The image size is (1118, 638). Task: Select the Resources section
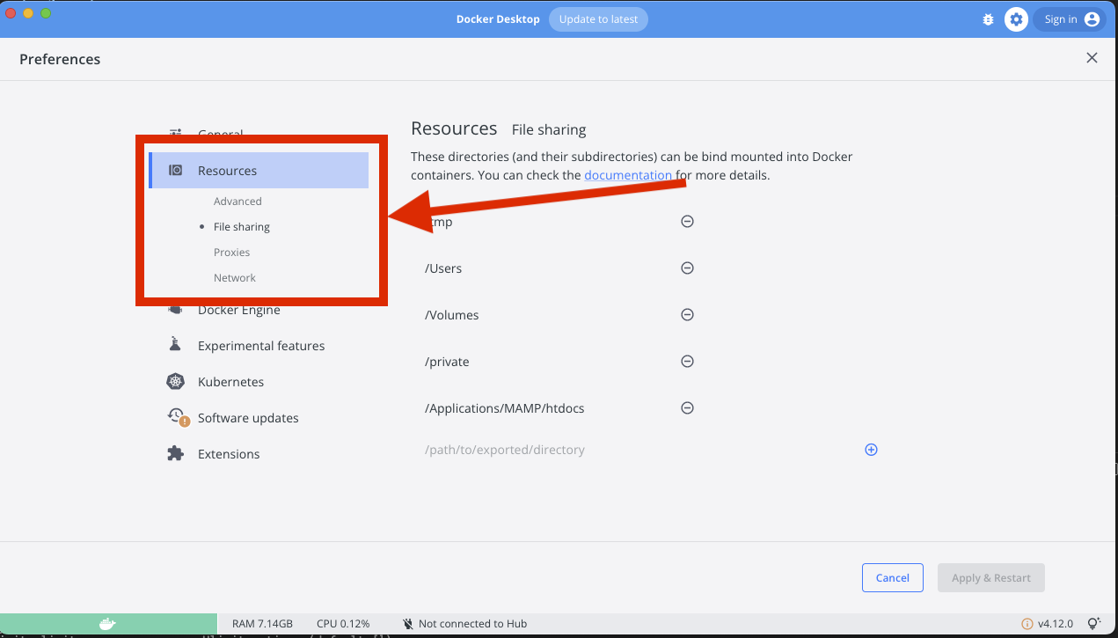pyautogui.click(x=259, y=171)
